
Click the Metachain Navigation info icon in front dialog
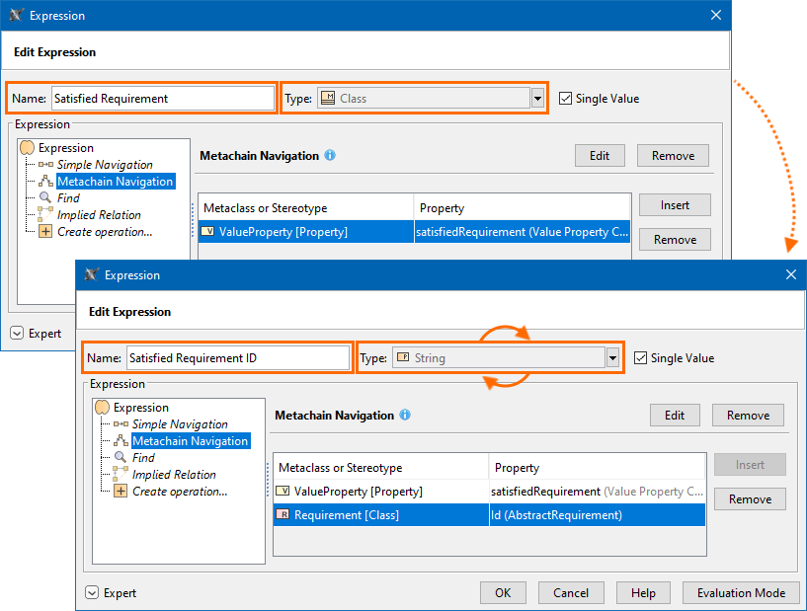point(405,416)
